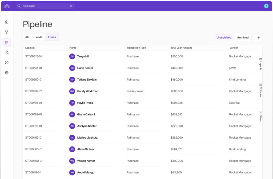
Task: Expand the Filters side panel
Action: click(260, 116)
